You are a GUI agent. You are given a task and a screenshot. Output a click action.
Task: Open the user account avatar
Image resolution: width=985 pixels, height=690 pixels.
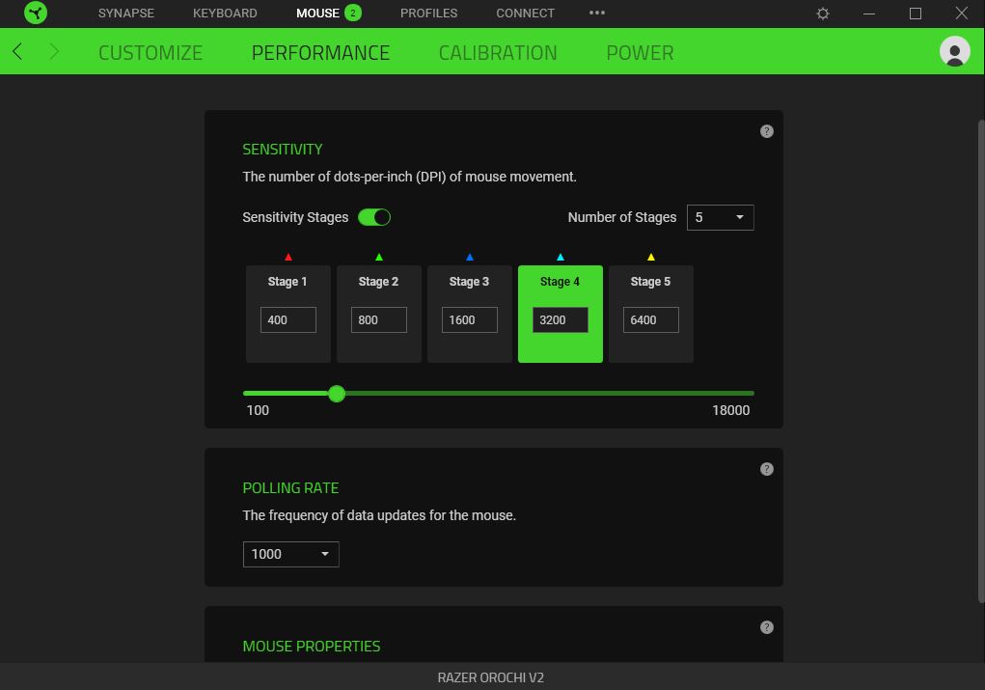click(x=954, y=52)
